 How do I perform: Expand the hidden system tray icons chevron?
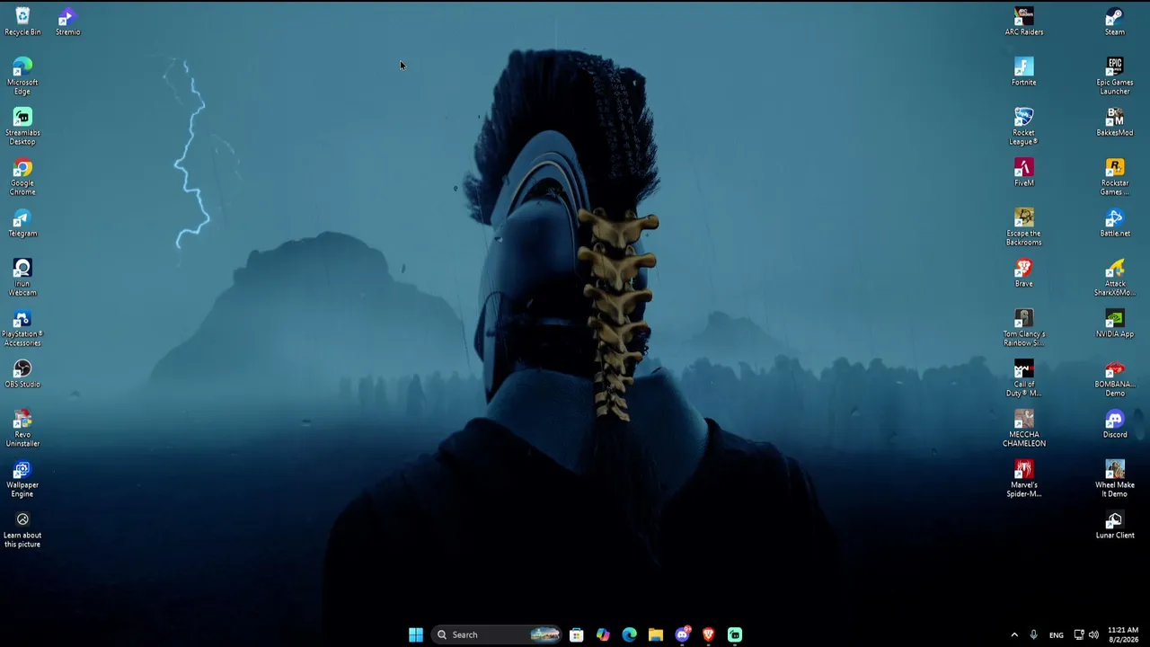[x=1014, y=634]
